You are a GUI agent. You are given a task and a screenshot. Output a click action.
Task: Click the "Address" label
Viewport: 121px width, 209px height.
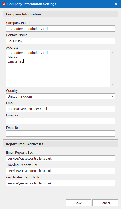12,48
